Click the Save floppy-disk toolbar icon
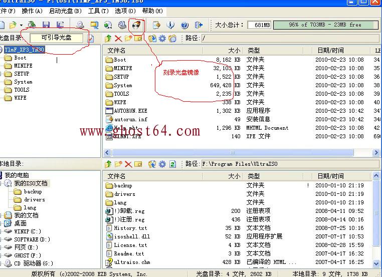 click(46, 25)
